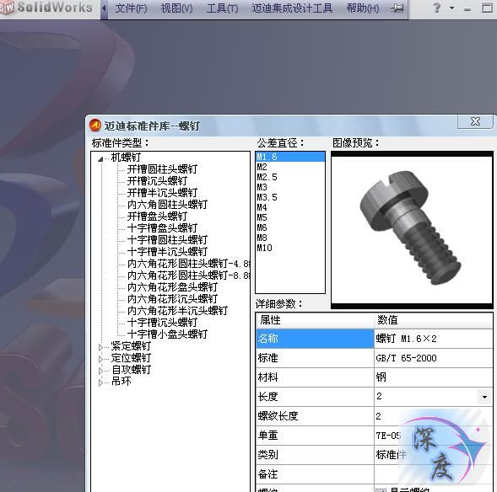Screen dimensions: 497x492
Task: Select 开槽圆柱头螺钉 in the tree
Action: pyautogui.click(x=162, y=169)
